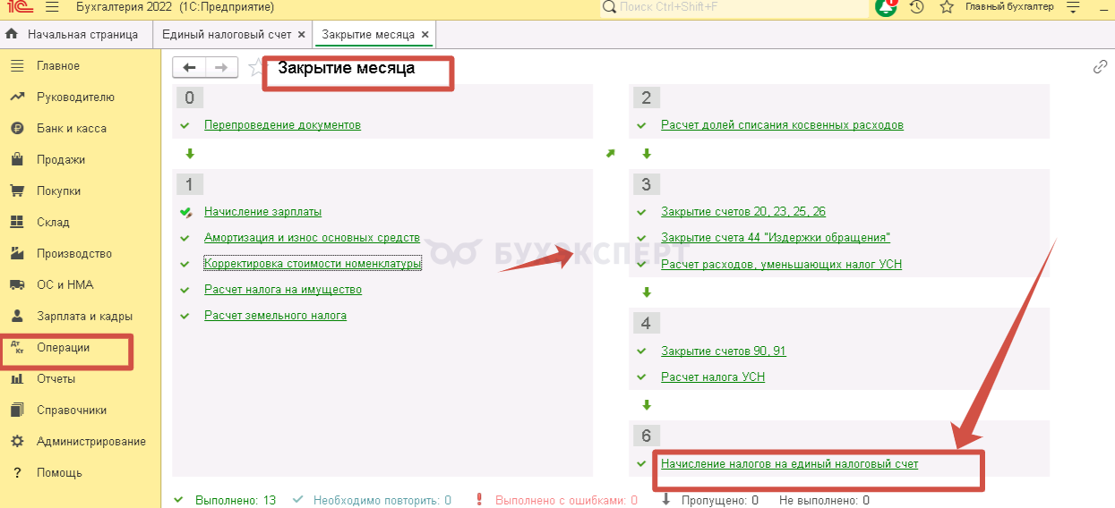Click the Не выполнено: 0 status entry

[x=824, y=500]
